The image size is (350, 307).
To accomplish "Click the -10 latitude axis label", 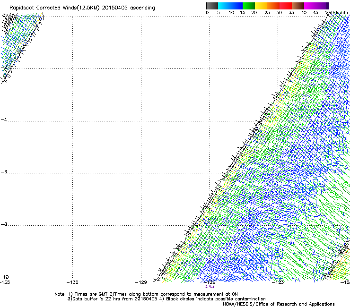I will coord(4,277).
